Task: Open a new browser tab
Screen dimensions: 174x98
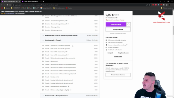Action: tap(43, 2)
